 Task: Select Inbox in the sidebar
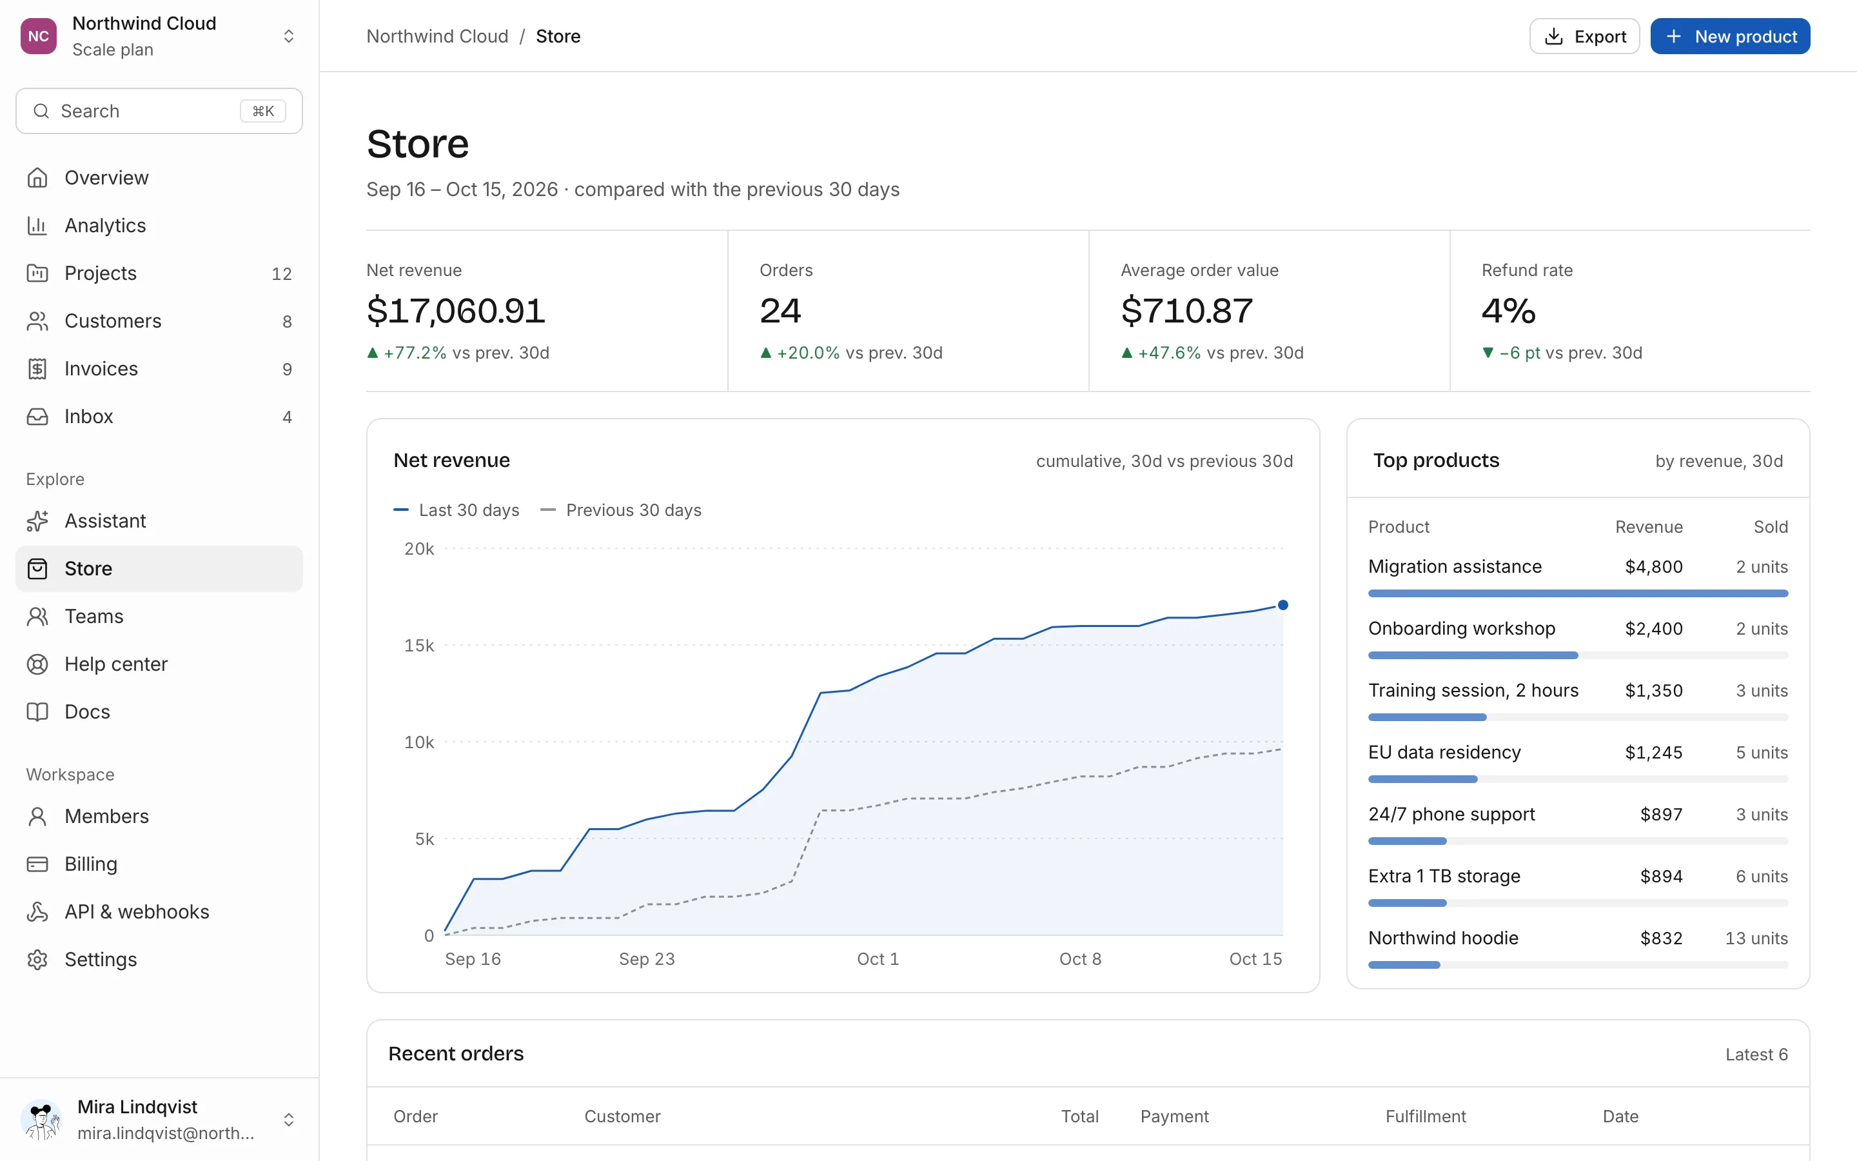[159, 416]
